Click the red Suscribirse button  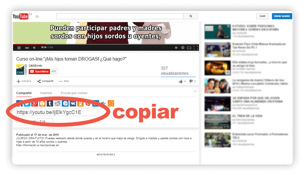(39, 71)
